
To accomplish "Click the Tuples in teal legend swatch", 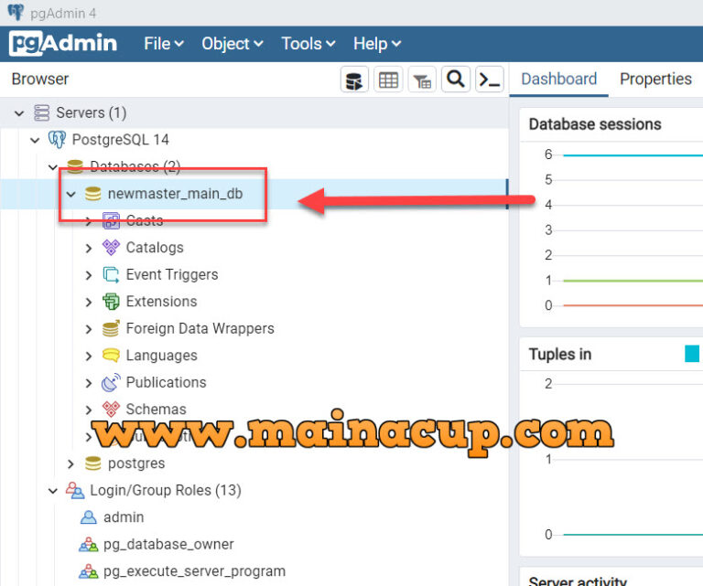I will (692, 354).
